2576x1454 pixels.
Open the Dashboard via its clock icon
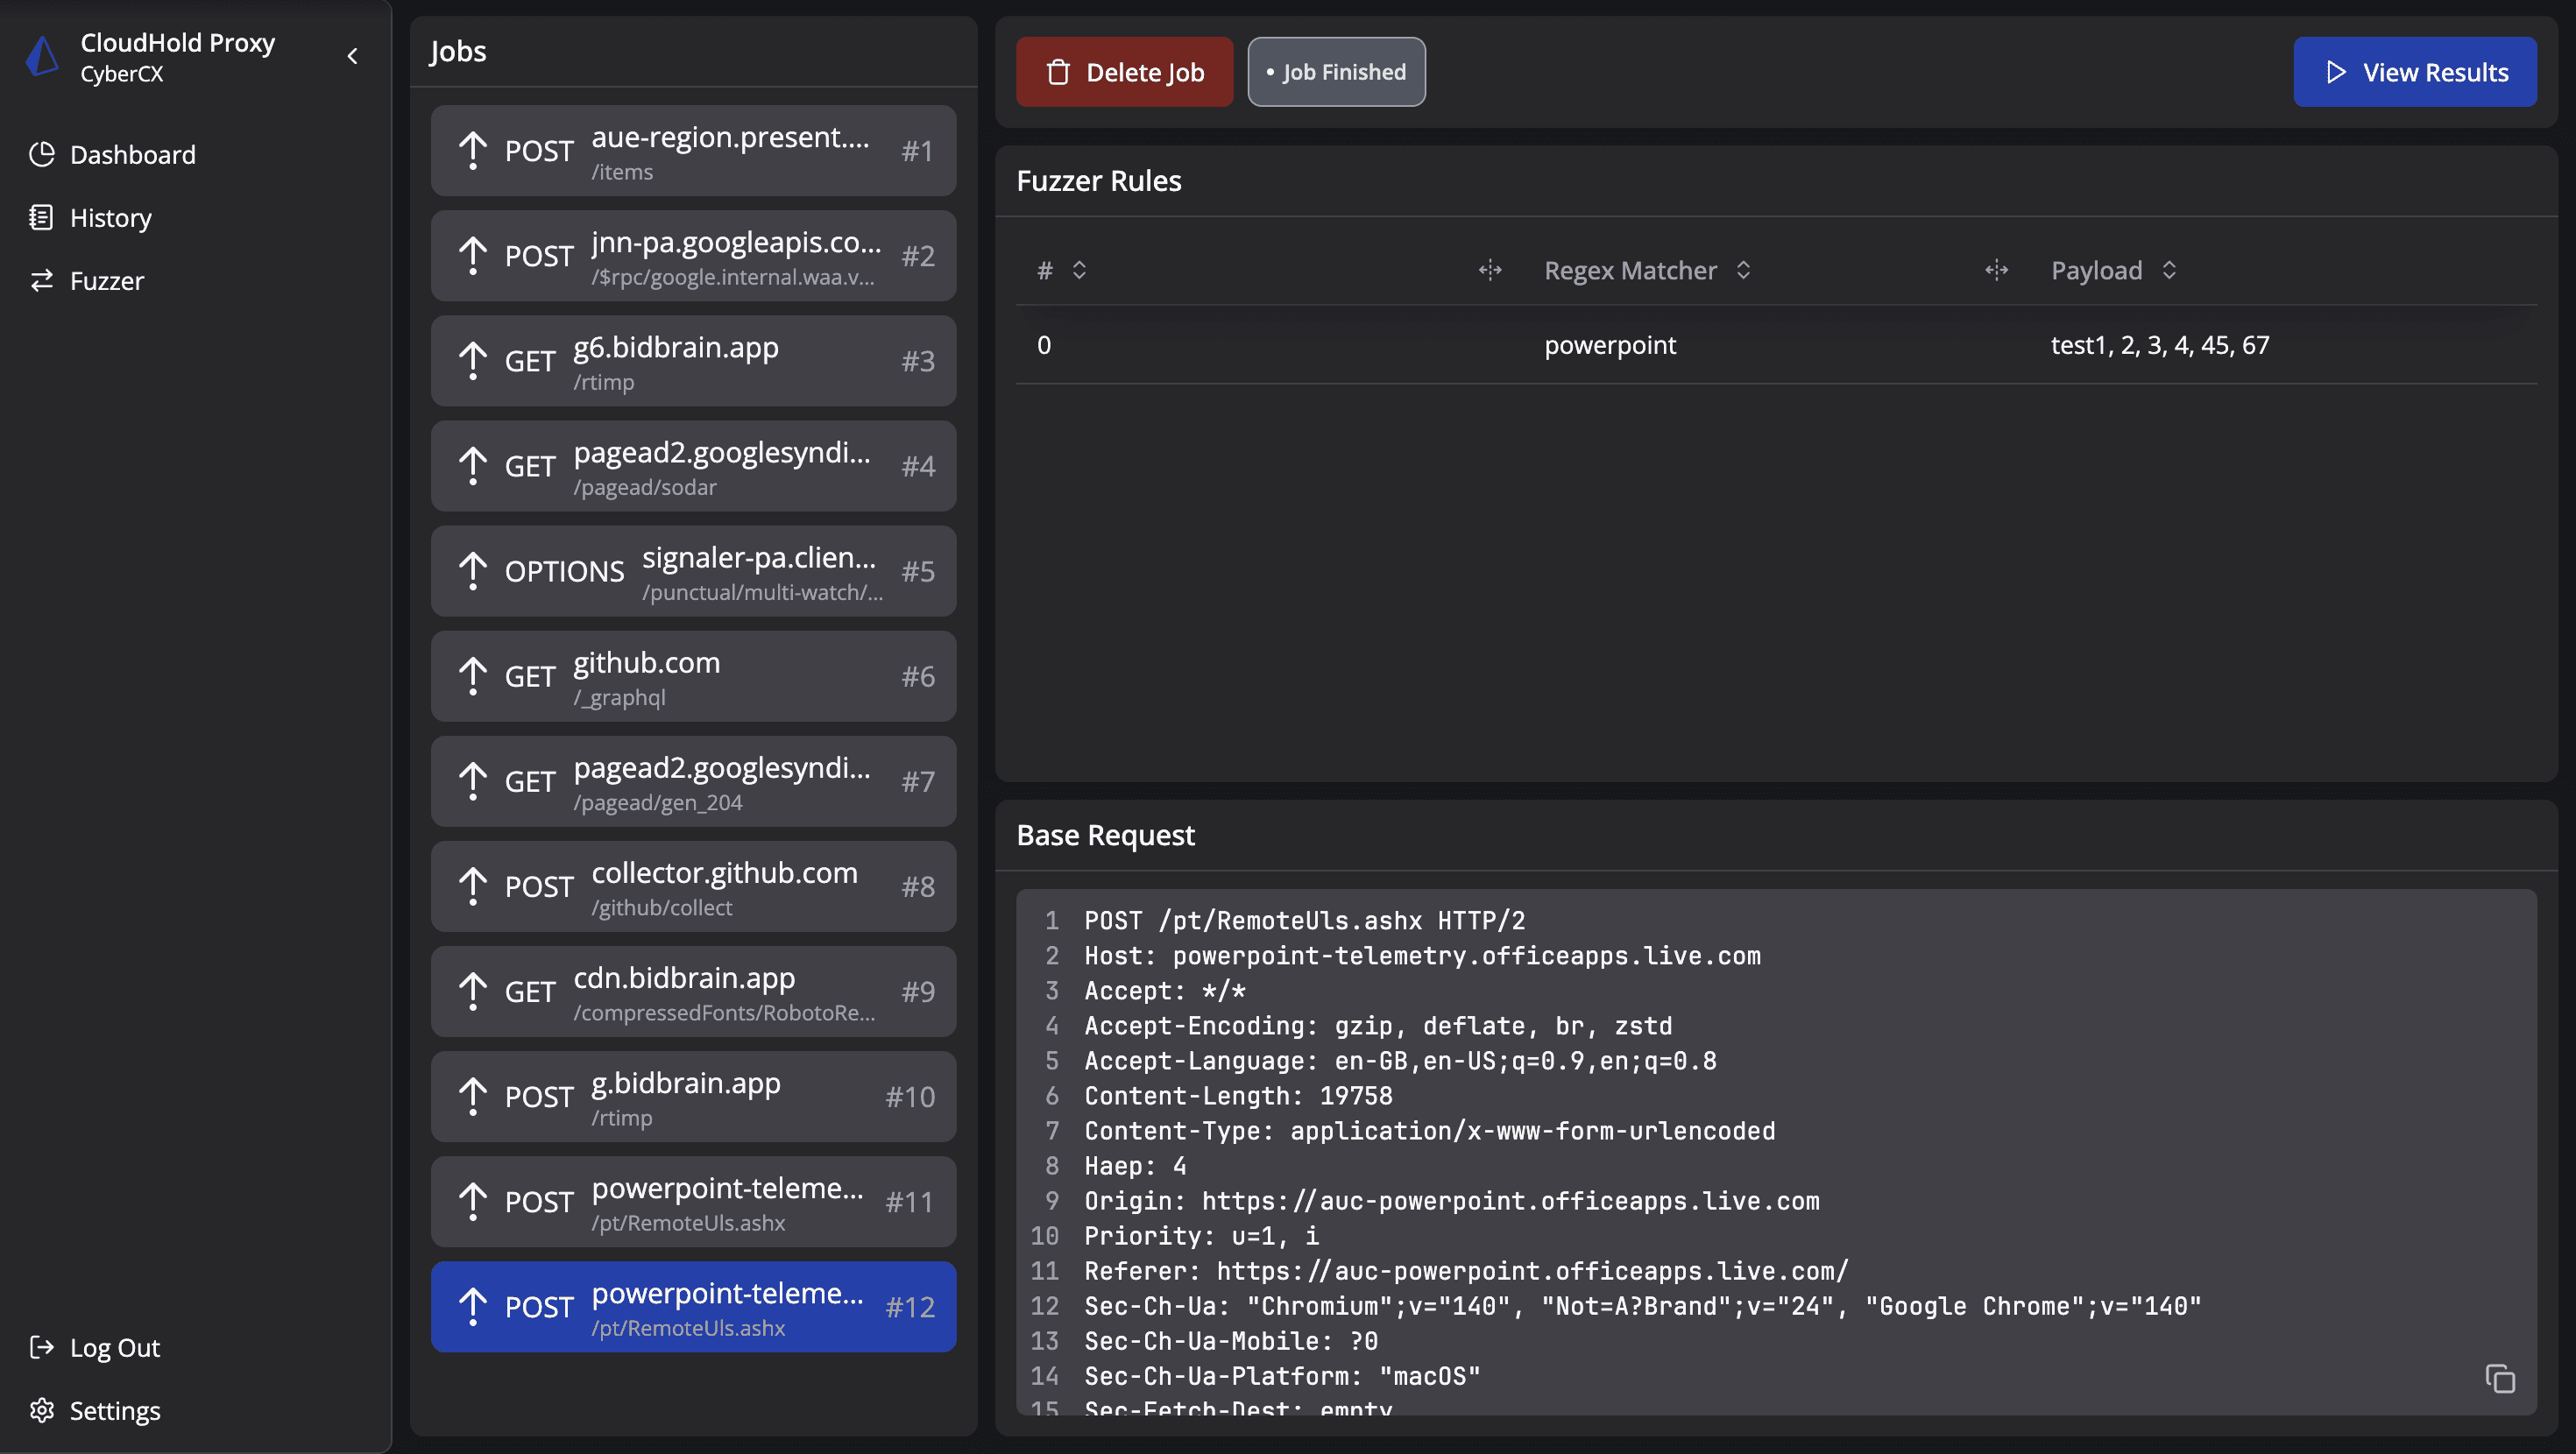[42, 154]
